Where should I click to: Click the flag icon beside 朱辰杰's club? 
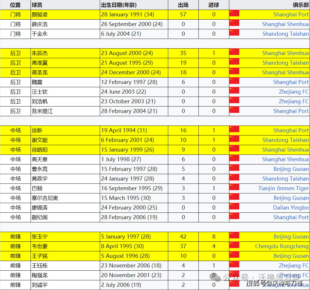234,52
